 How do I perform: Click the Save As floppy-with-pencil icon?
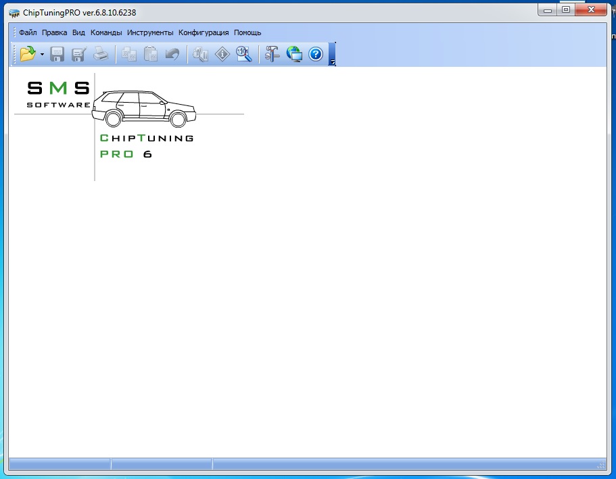79,54
